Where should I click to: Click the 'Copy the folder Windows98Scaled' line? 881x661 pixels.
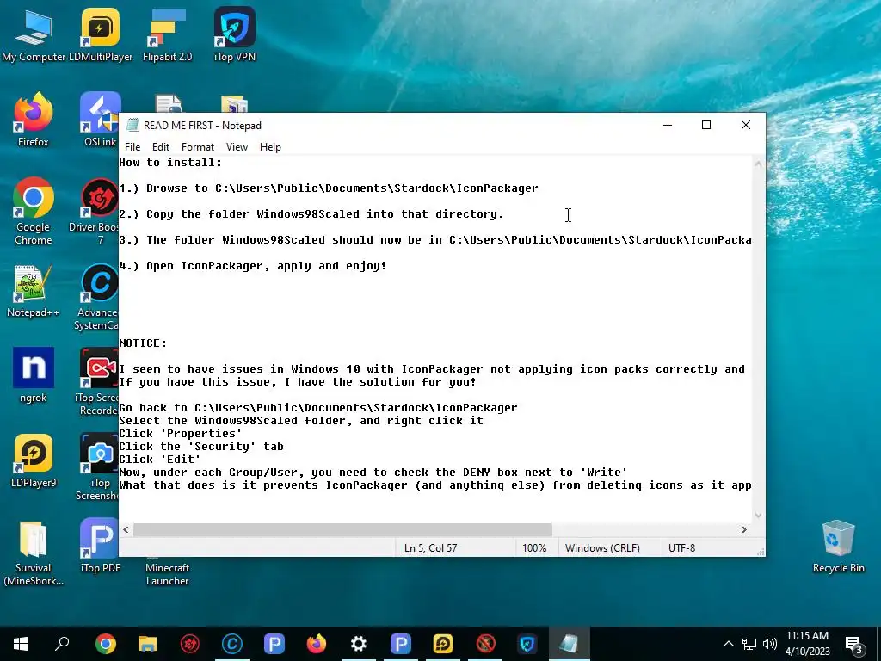pos(311,214)
